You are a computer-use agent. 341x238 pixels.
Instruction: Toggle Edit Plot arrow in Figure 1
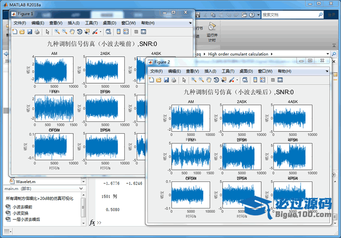point(47,32)
